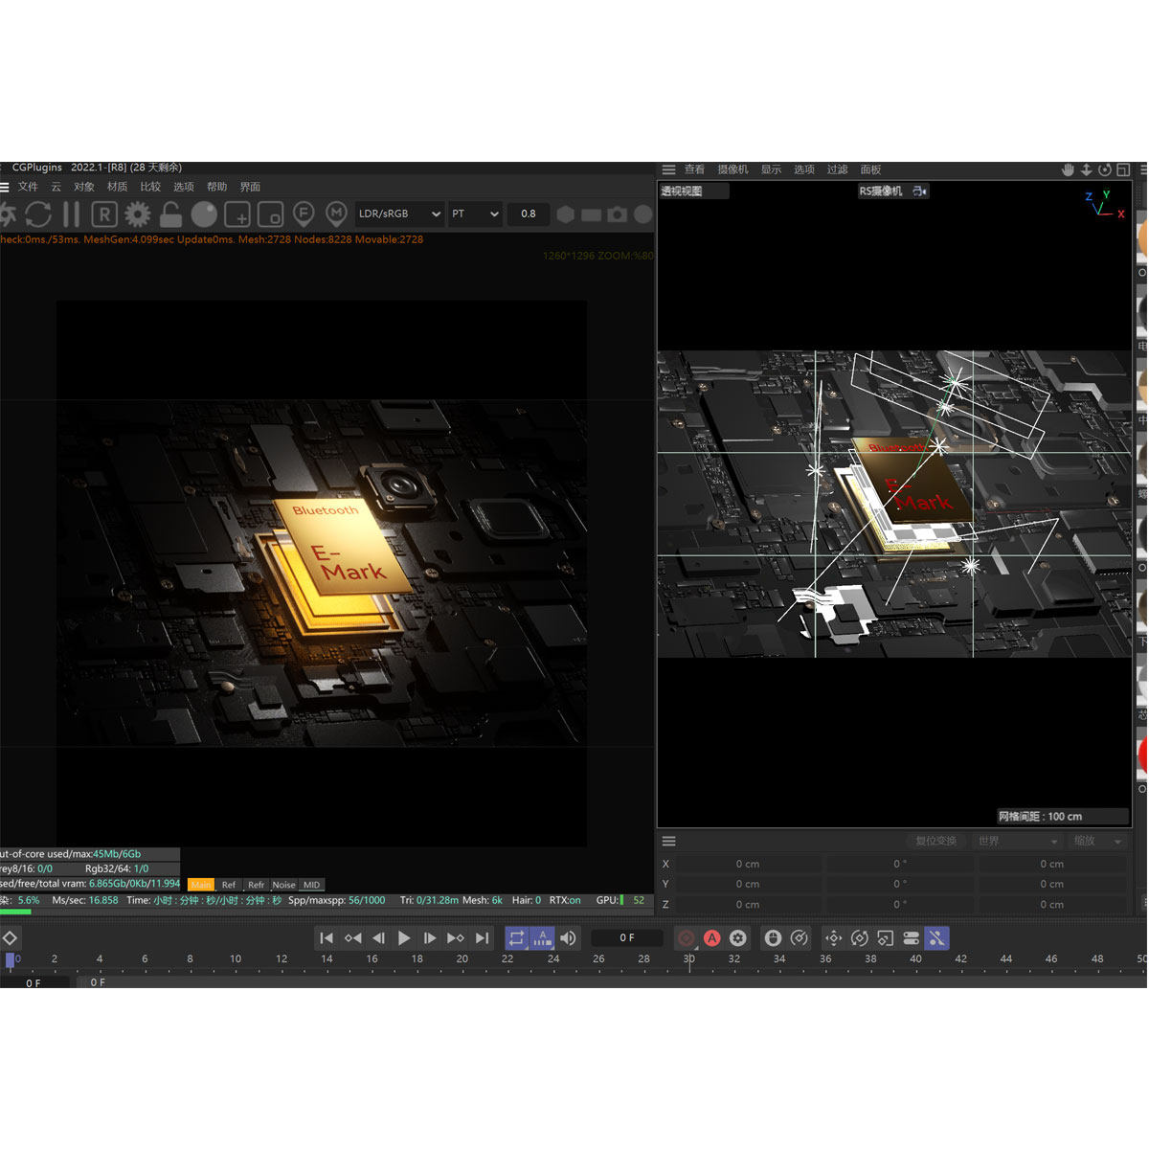Toggle loop playback mode
The height and width of the screenshot is (1149, 1149).
point(517,938)
